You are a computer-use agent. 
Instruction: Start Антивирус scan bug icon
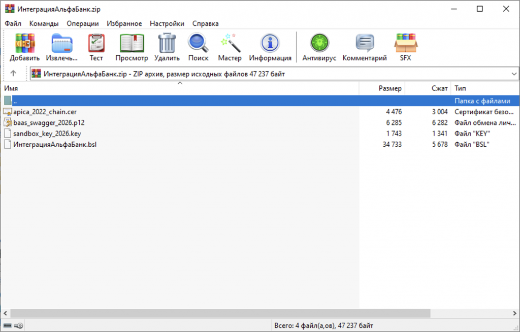click(x=319, y=43)
